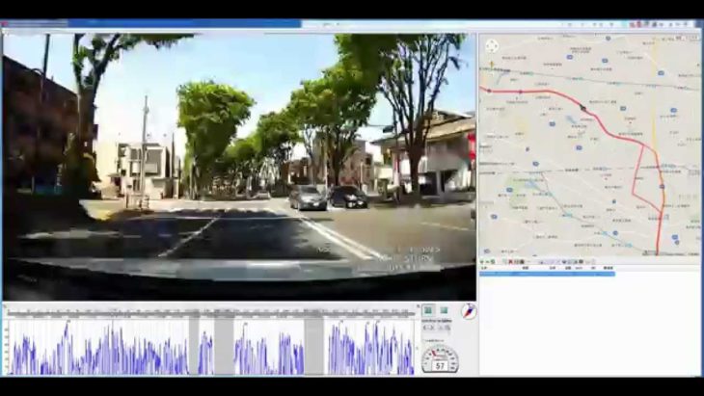The width and height of the screenshot is (704, 396).
Task: Click the empty file list area below row
Action: (x=588, y=328)
